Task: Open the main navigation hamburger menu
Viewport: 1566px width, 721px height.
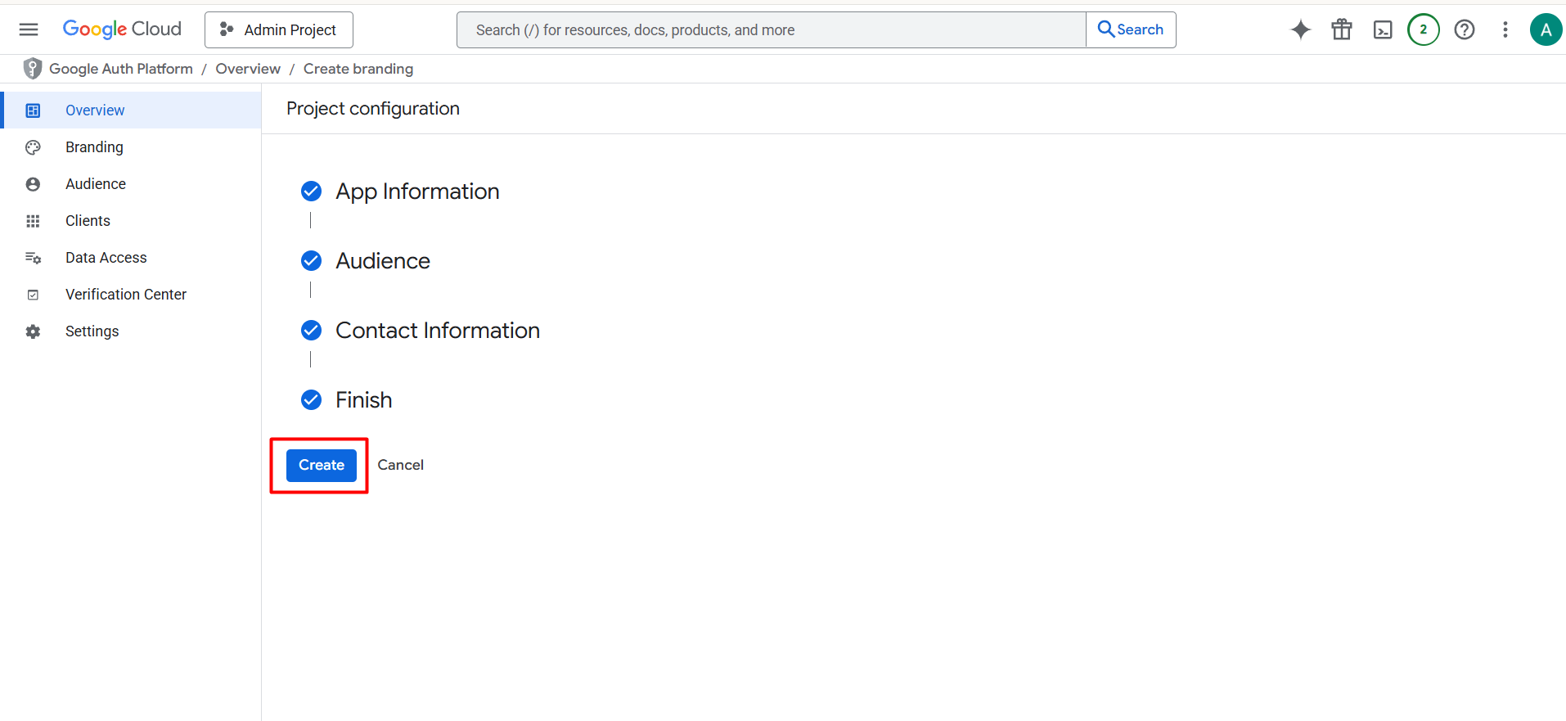Action: click(29, 29)
